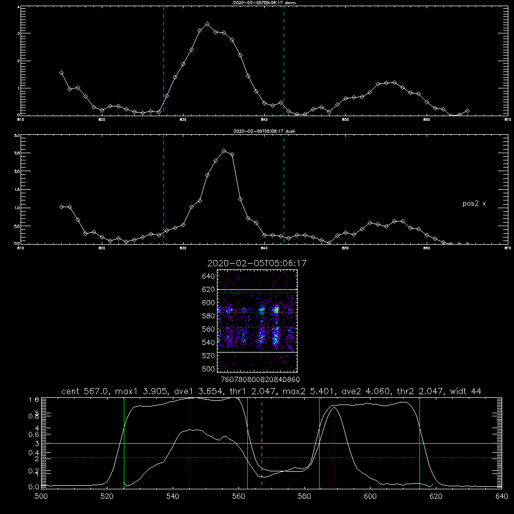The width and height of the screenshot is (514, 514).
Task: Click the '500' label on bottom plot x-axis
Action: [x=41, y=497]
